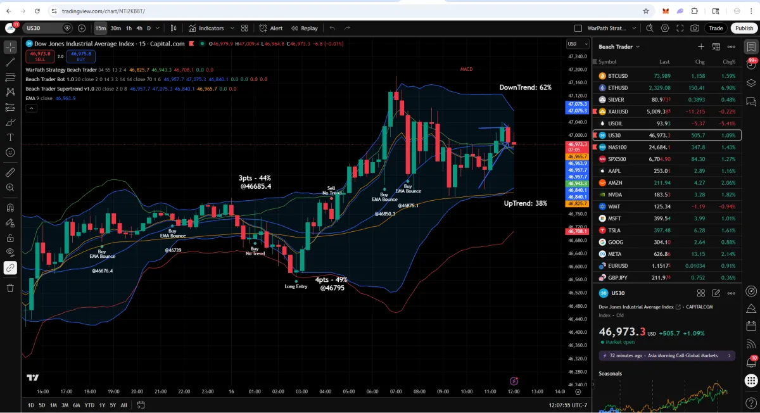Toggle stay in drawing mode
Viewport: 760px width, 413px height.
10,222
